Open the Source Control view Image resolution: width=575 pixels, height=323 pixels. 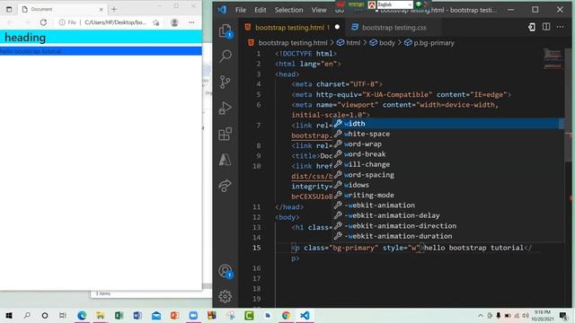[226, 82]
